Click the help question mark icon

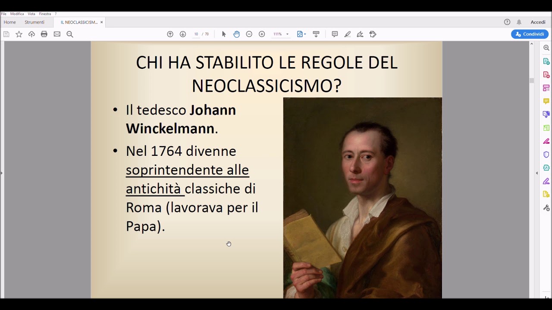point(507,22)
